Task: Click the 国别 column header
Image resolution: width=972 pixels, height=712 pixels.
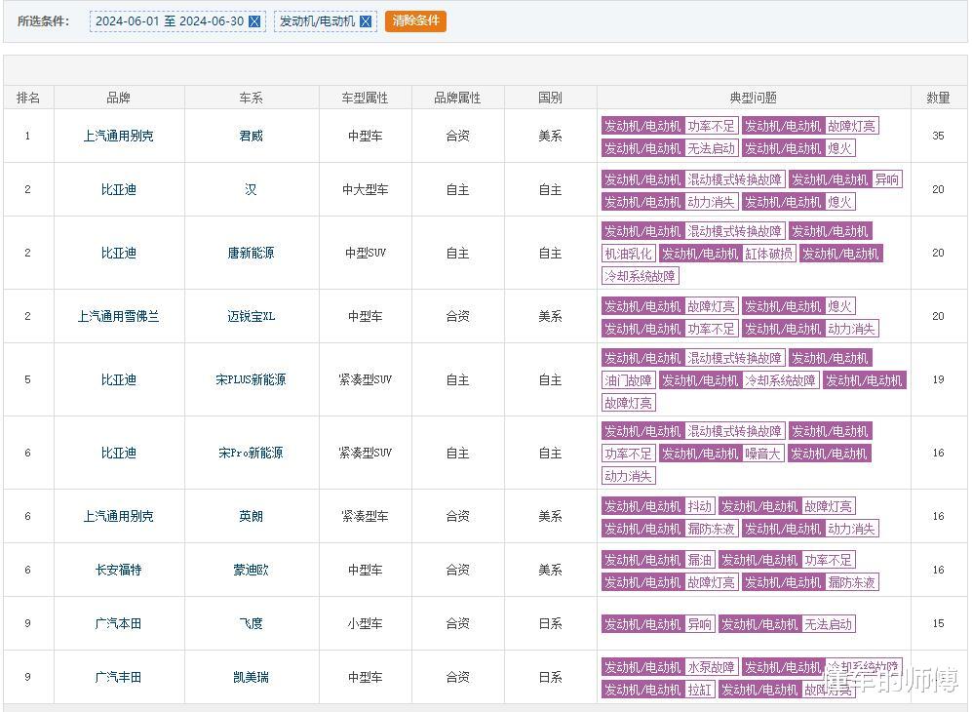Action: pos(551,98)
